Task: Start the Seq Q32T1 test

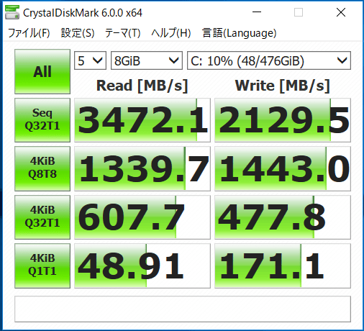Action: [42, 120]
